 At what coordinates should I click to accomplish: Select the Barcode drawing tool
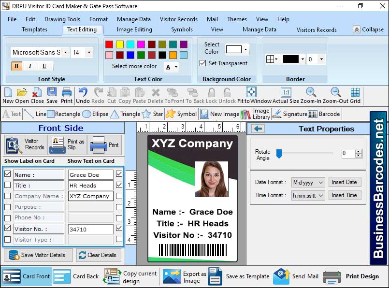tap(323, 114)
